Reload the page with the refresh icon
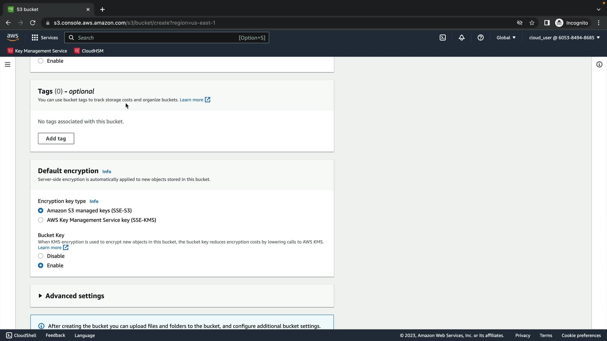This screenshot has height=341, width=607. tap(33, 23)
